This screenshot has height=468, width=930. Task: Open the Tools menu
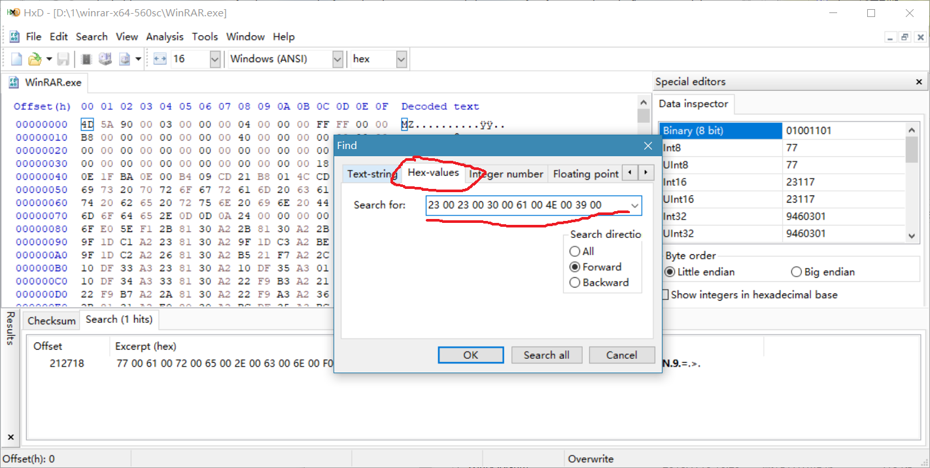pyautogui.click(x=205, y=37)
